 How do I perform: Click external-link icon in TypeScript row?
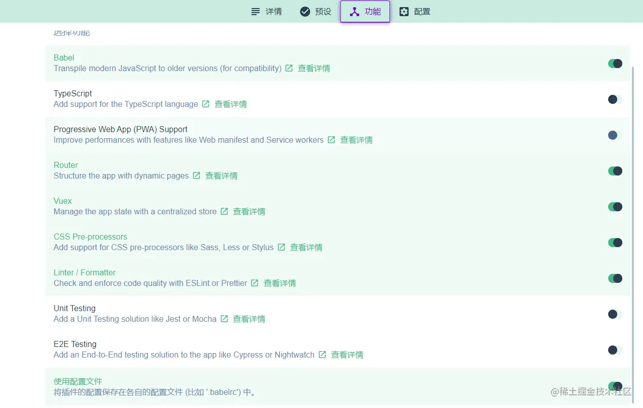206,104
